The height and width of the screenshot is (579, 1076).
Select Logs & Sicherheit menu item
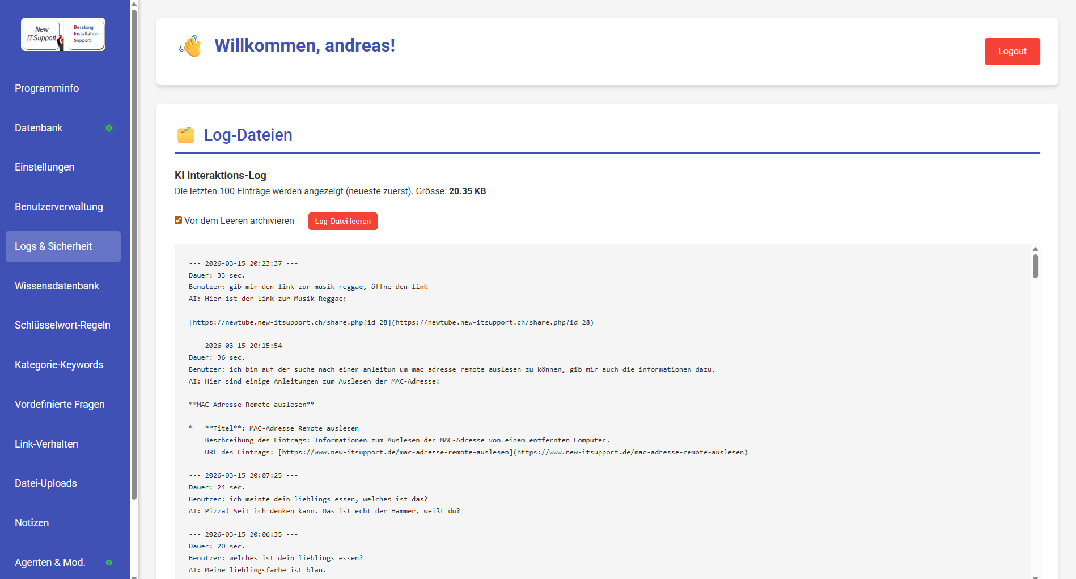[53, 246]
